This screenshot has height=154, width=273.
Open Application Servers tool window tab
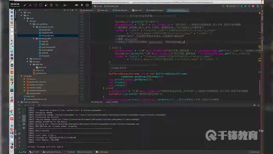coord(52,152)
